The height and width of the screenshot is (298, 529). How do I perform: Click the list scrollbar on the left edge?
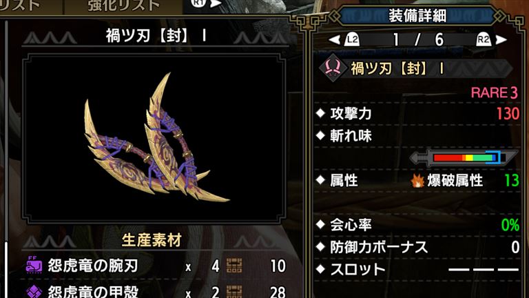click(6, 159)
